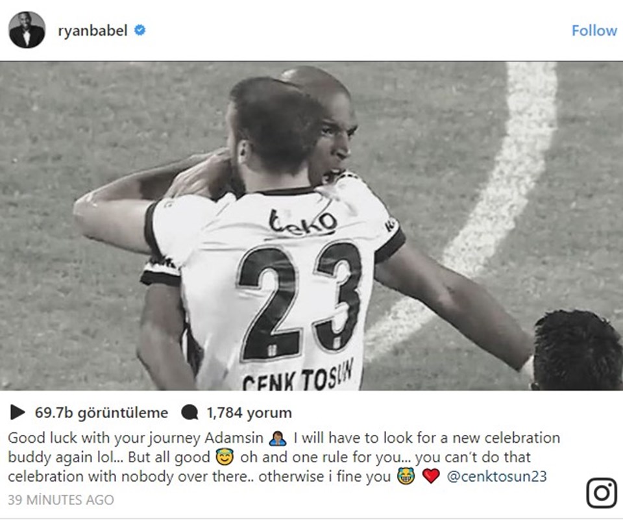Screen dimensions: 623x522
Task: Click the caption text starting 'Good luck'
Action: point(284,457)
